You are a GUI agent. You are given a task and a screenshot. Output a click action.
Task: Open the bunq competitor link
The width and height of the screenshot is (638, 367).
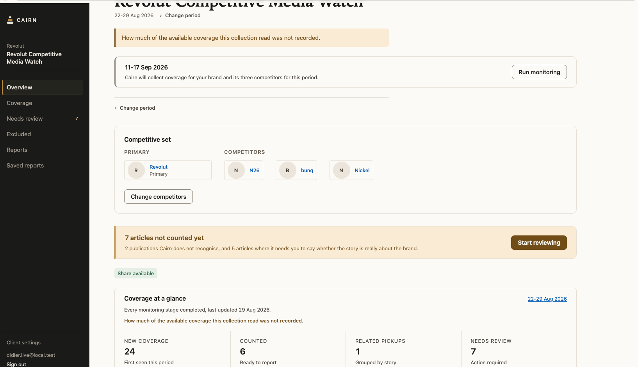pos(307,170)
